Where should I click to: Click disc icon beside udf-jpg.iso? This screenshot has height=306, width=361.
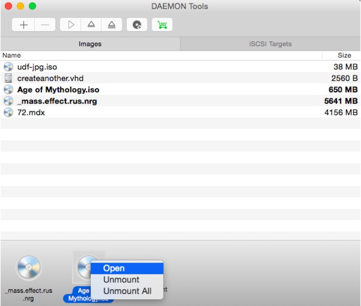click(9, 67)
